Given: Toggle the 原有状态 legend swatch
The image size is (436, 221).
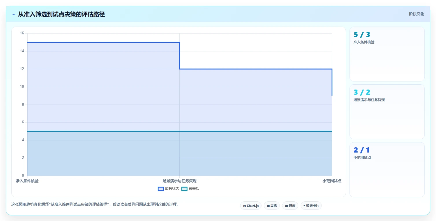Looking at the screenshot, I should point(161,189).
